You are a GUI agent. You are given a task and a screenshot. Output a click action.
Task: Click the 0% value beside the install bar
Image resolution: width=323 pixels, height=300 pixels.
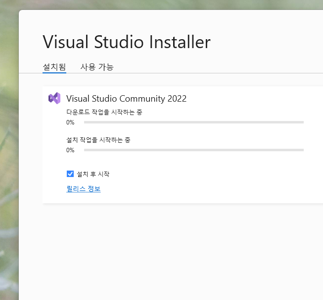(70, 150)
